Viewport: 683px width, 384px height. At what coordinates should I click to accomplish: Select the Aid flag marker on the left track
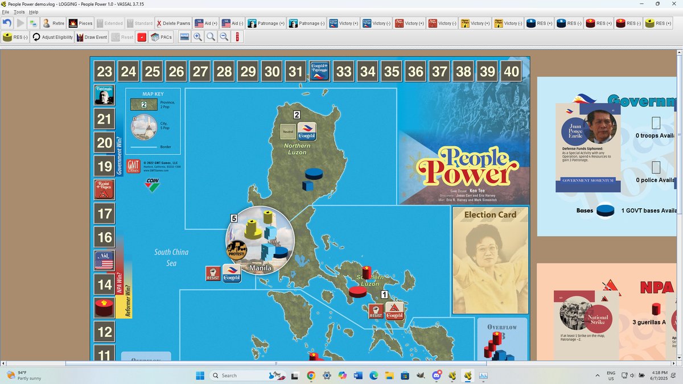tap(104, 261)
